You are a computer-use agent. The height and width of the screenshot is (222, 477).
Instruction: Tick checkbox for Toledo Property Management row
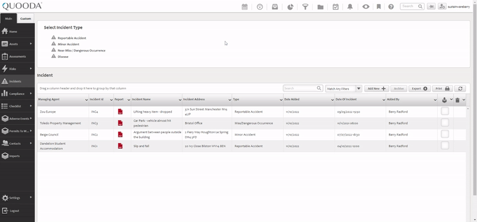click(x=445, y=123)
